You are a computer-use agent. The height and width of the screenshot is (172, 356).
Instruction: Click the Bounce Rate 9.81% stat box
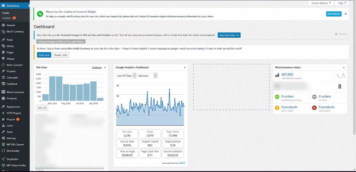[127, 144]
